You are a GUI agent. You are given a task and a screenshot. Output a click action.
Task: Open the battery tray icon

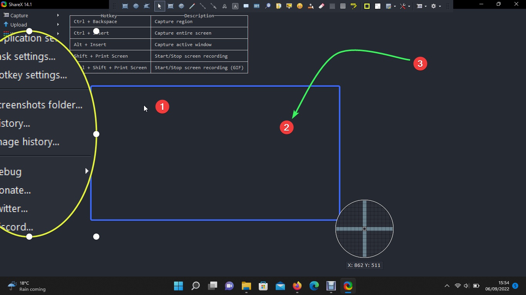click(476, 286)
